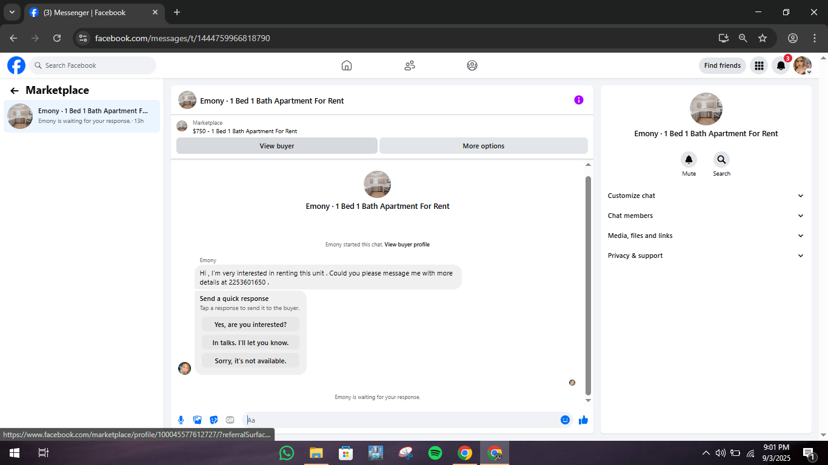Open the View buyer profile link
Screen dimensions: 828x465
tap(407, 245)
